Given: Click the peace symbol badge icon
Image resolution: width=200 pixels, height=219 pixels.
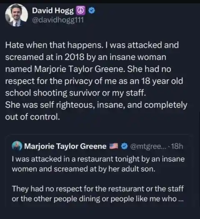Looking at the screenshot, I should point(80,10).
